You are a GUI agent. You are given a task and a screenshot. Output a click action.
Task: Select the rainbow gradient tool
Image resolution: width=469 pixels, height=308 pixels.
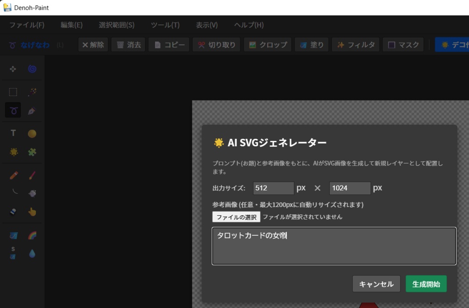click(x=32, y=235)
